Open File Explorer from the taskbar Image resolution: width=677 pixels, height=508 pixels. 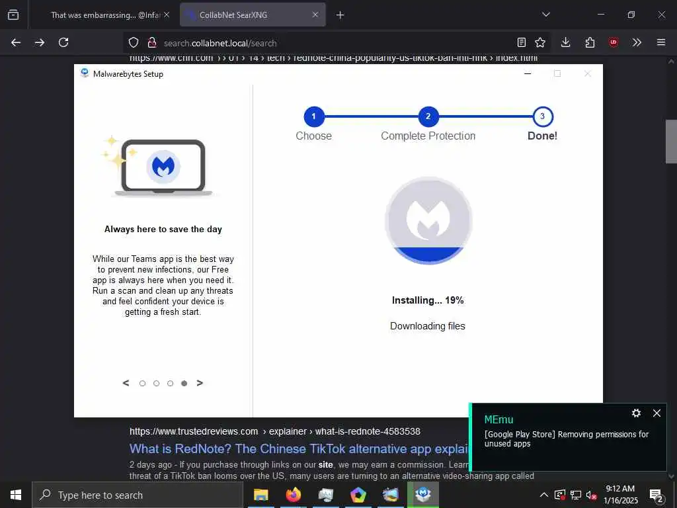[260, 495]
